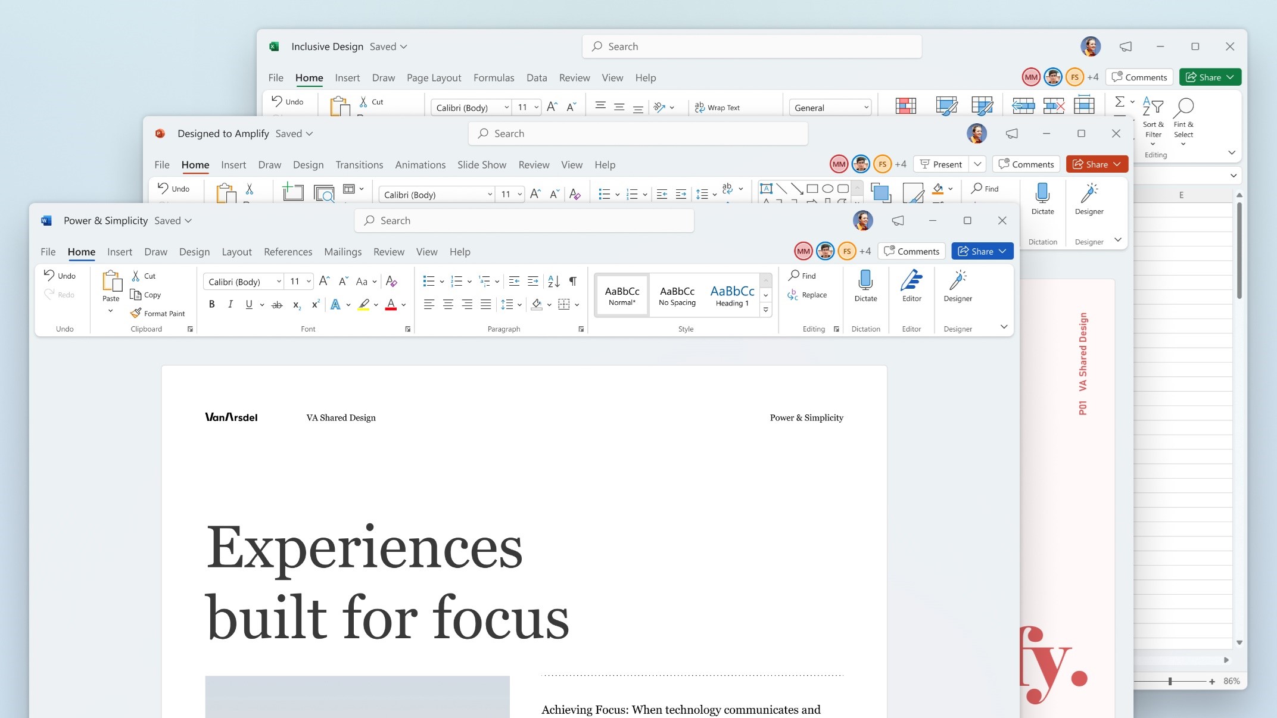Select the Italic formatting icon

tap(229, 304)
